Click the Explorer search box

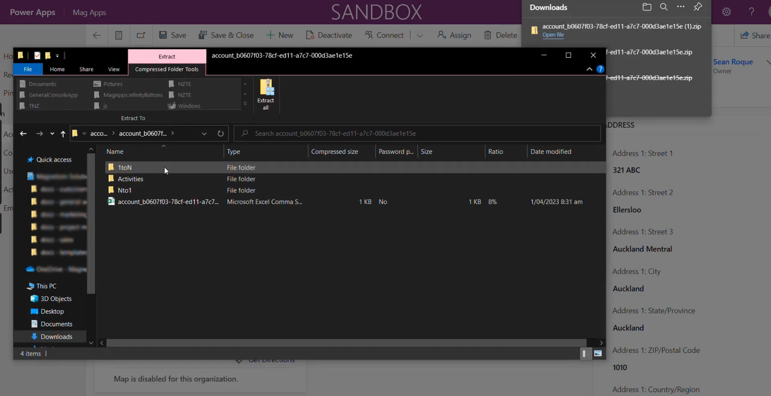(417, 134)
